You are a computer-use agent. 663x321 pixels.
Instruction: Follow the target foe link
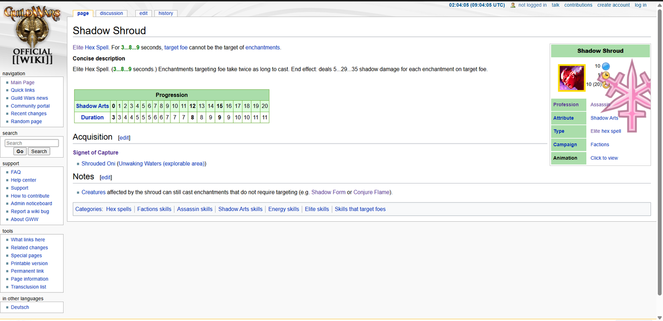(x=176, y=48)
